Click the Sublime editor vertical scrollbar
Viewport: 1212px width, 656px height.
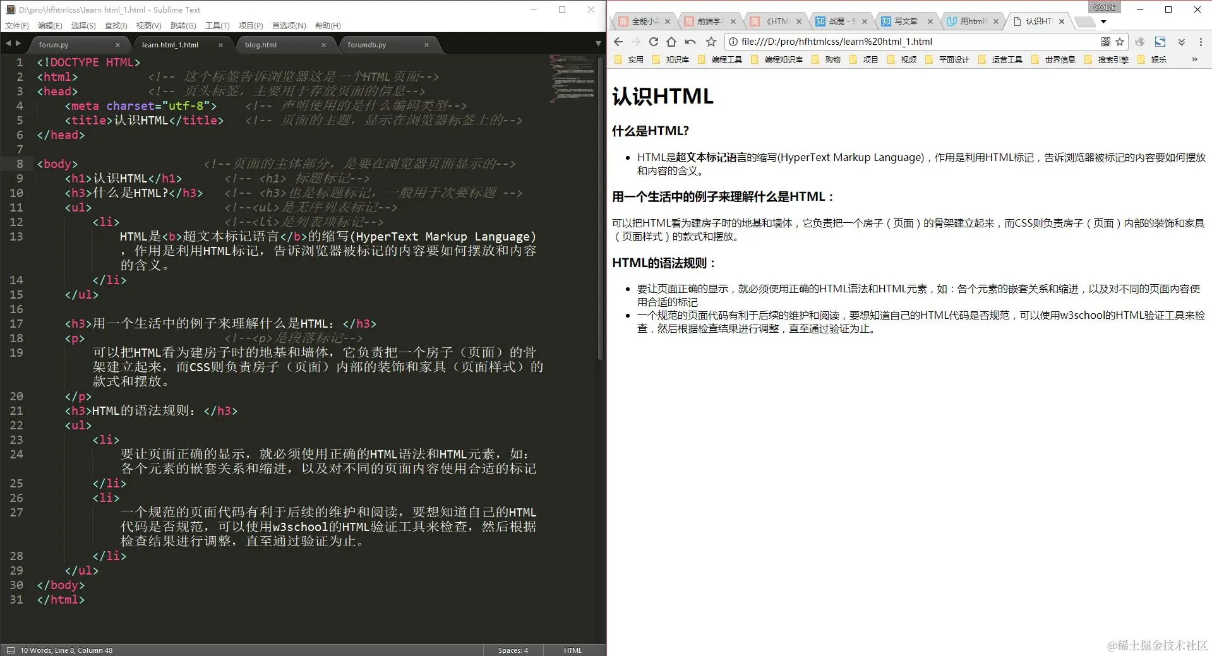601,208
